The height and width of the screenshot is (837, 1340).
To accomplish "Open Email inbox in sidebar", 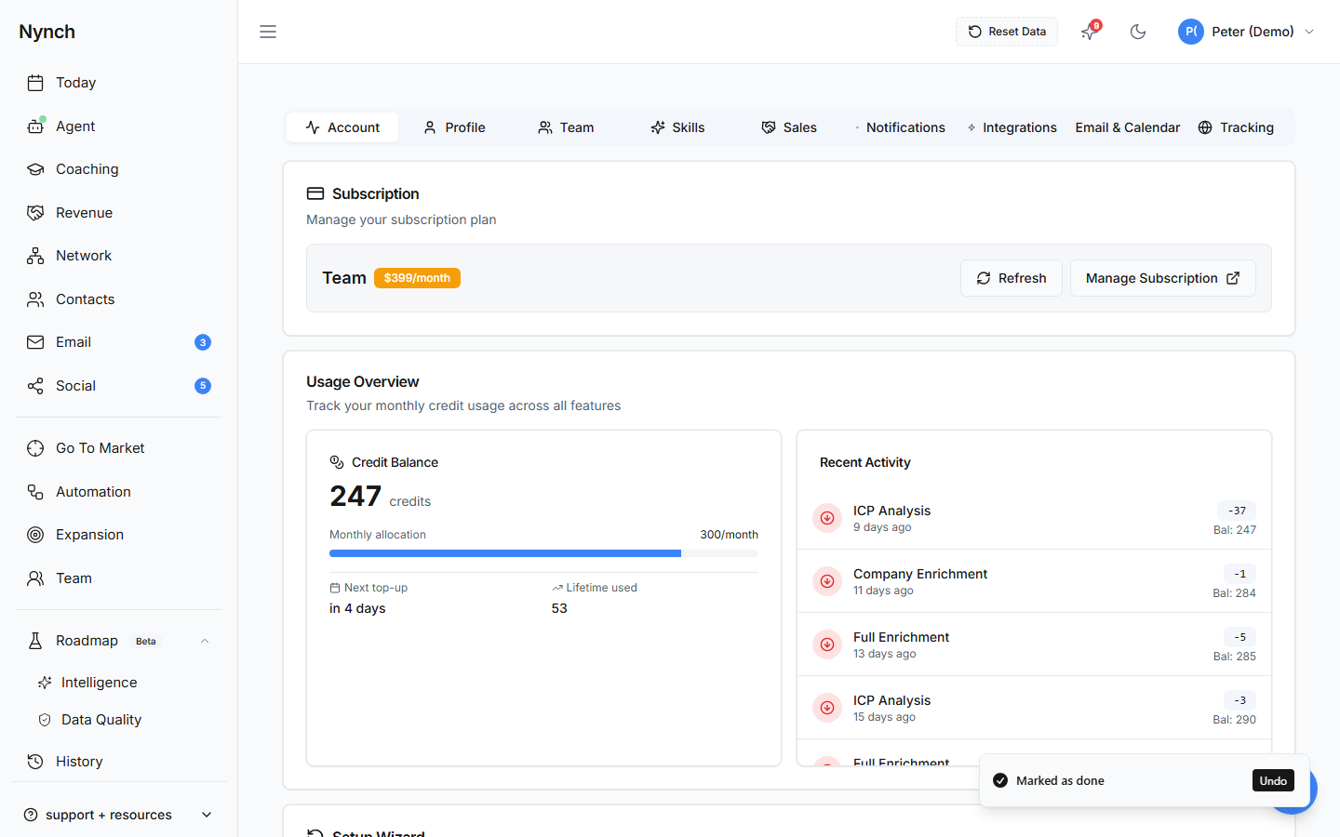I will (118, 342).
